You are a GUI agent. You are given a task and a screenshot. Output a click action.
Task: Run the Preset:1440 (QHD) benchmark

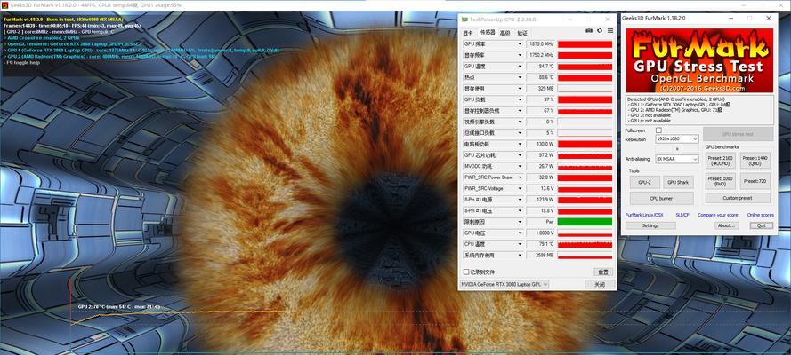click(x=755, y=161)
